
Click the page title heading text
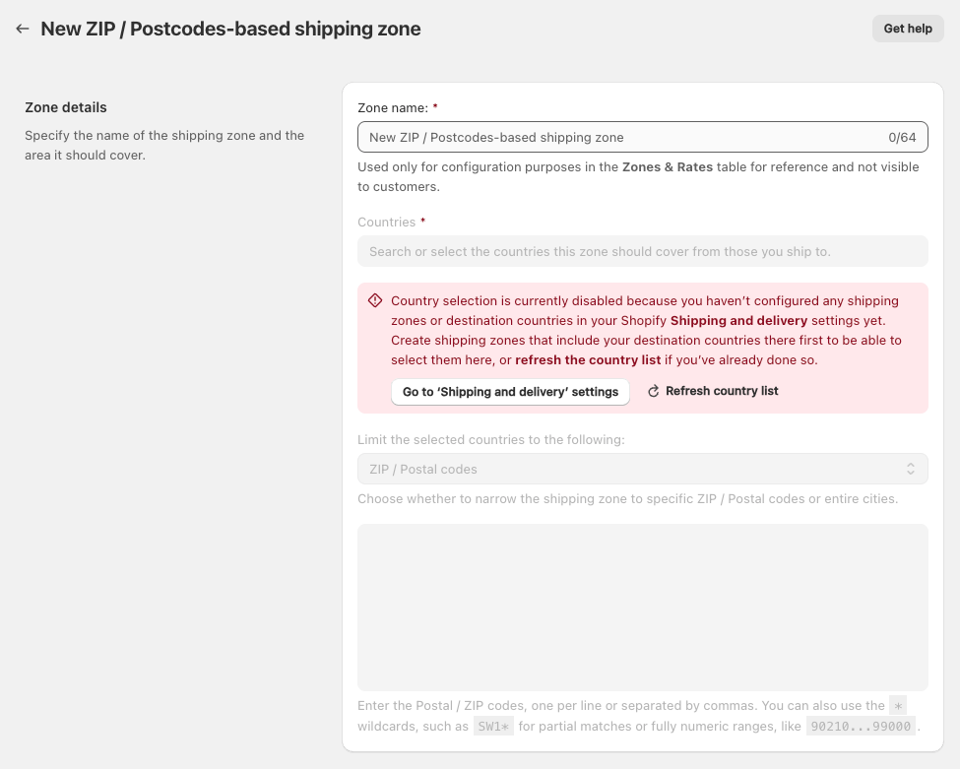tap(230, 30)
